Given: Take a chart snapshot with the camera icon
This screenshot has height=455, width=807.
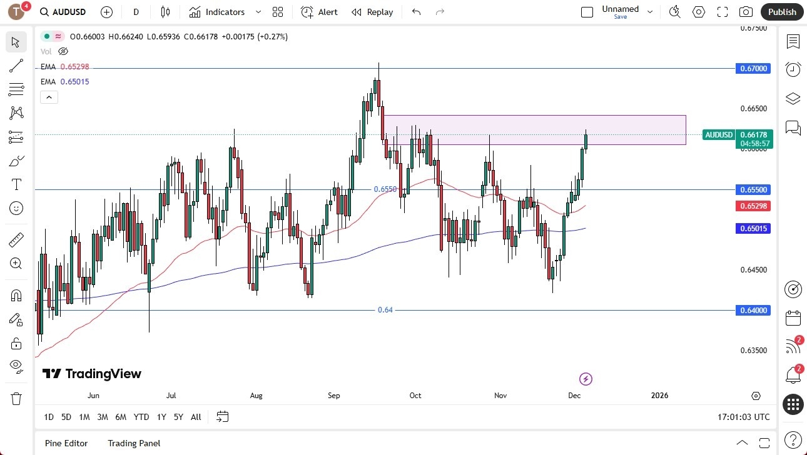Looking at the screenshot, I should click(746, 12).
